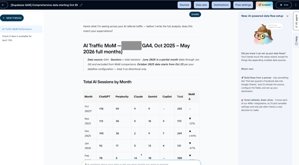299x165 pixels.
Task: Click the ChatGPT column header
Action: click(x=105, y=96)
